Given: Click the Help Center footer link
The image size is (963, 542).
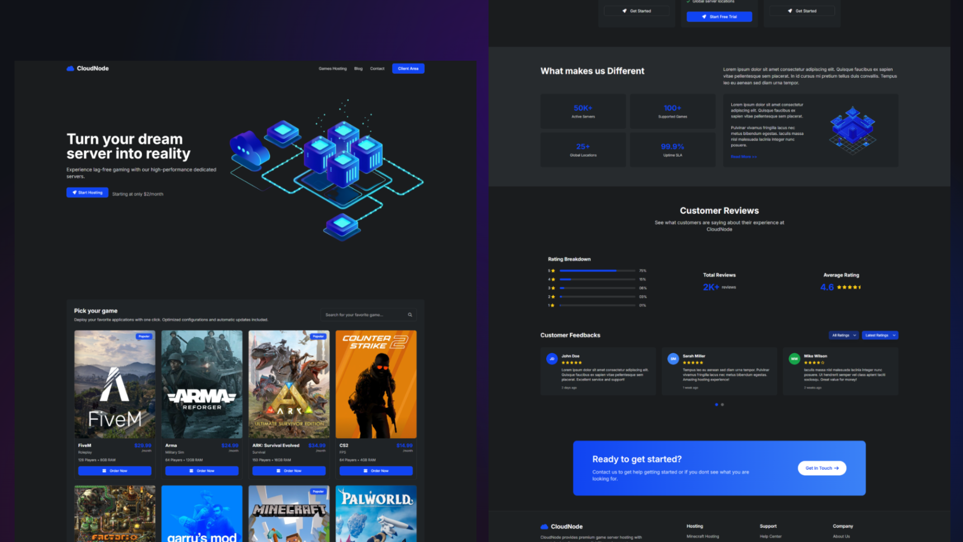Looking at the screenshot, I should [770, 536].
